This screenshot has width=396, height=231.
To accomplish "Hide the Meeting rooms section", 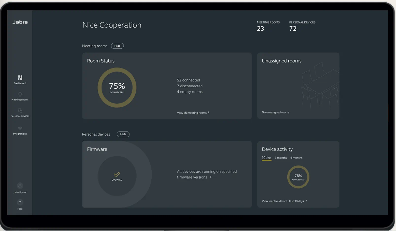I will pos(117,46).
